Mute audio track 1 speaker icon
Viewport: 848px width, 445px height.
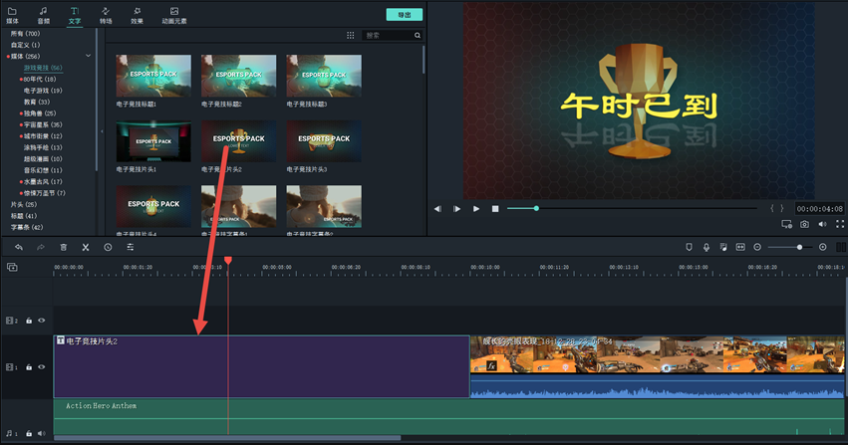(41, 433)
